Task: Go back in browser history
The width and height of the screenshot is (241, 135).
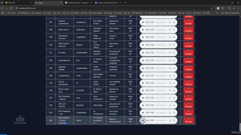Action: (x=2, y=8)
